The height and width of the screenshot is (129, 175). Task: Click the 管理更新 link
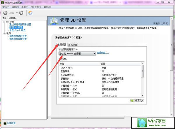pos(103,53)
